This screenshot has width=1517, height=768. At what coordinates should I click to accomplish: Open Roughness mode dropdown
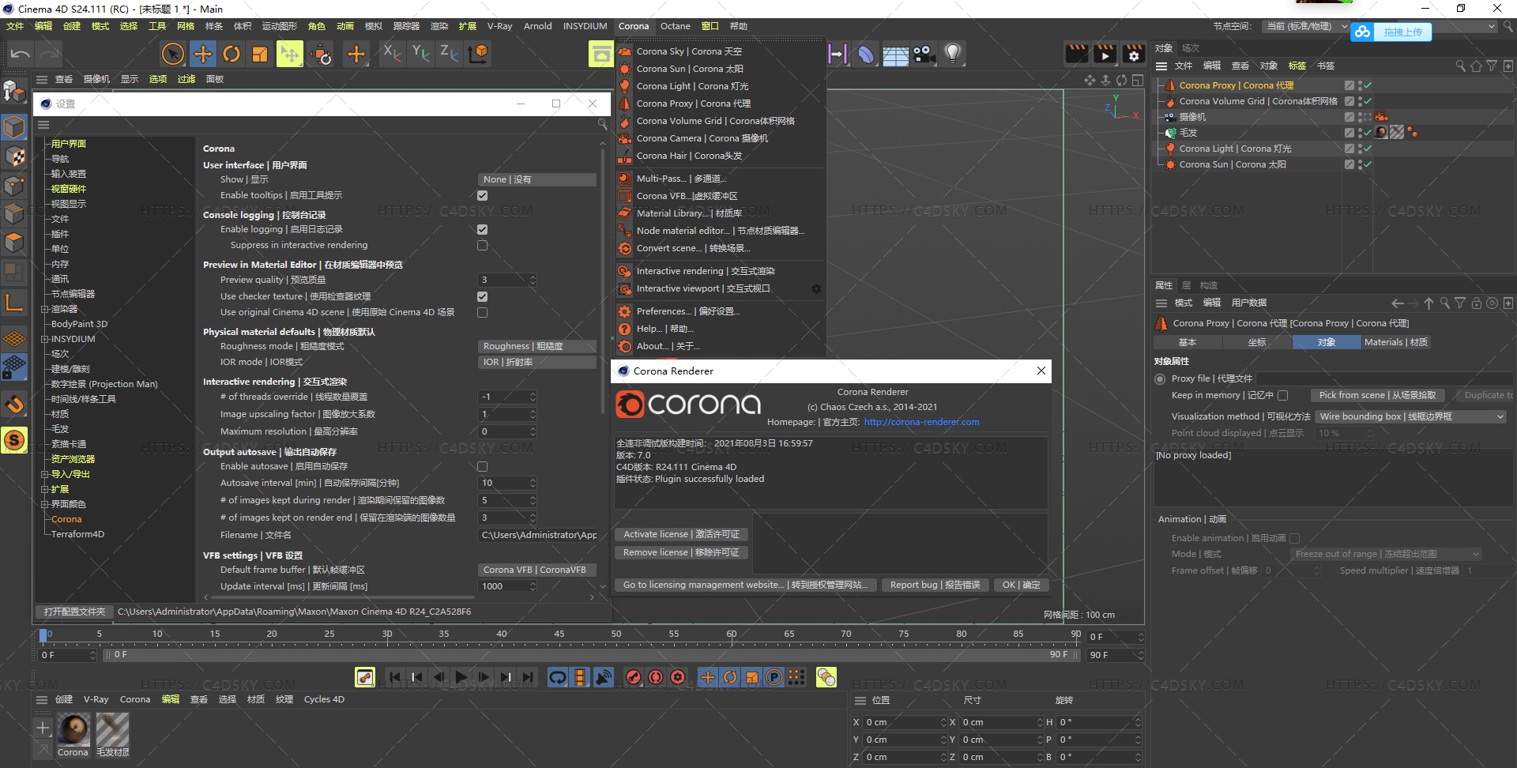coord(537,347)
